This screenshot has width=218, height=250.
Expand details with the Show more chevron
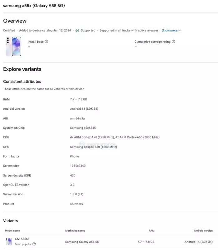(180, 31)
